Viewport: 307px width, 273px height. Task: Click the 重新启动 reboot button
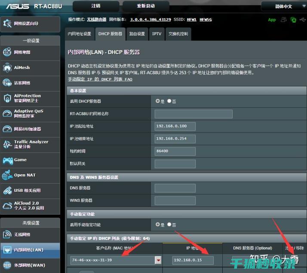point(146,6)
